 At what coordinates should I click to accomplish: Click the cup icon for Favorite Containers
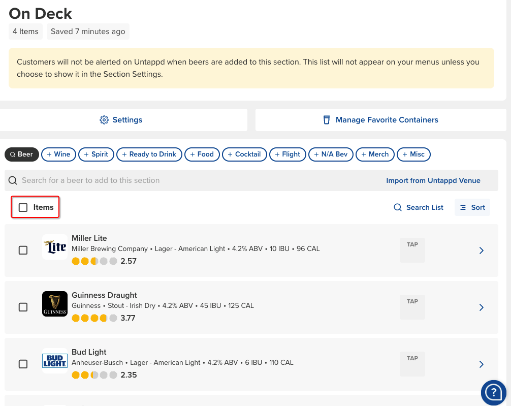click(x=327, y=120)
